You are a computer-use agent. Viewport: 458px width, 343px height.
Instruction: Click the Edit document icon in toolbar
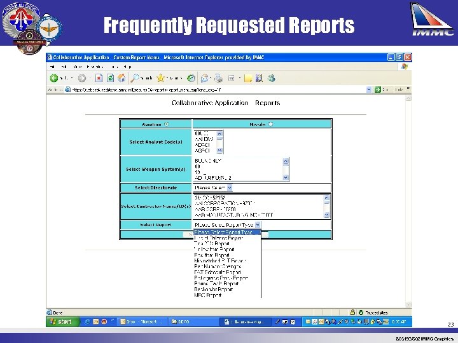point(231,78)
